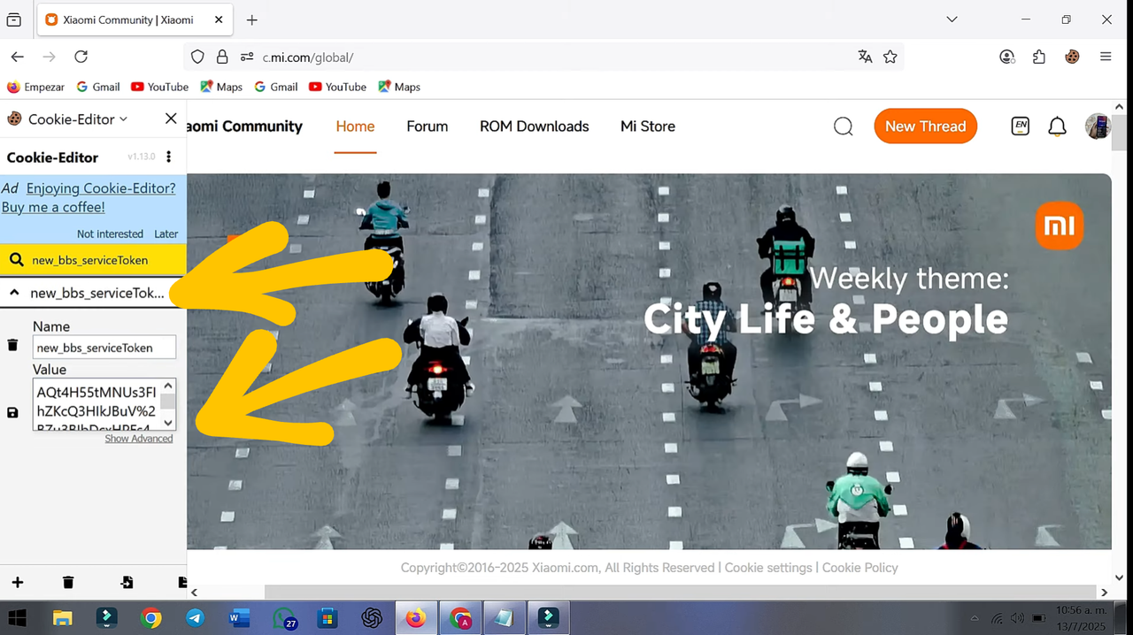
Task: Dismiss ad with Not interested
Action: click(110, 233)
